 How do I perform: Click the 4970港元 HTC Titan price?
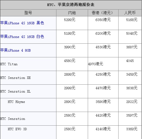click(x=96, y=64)
